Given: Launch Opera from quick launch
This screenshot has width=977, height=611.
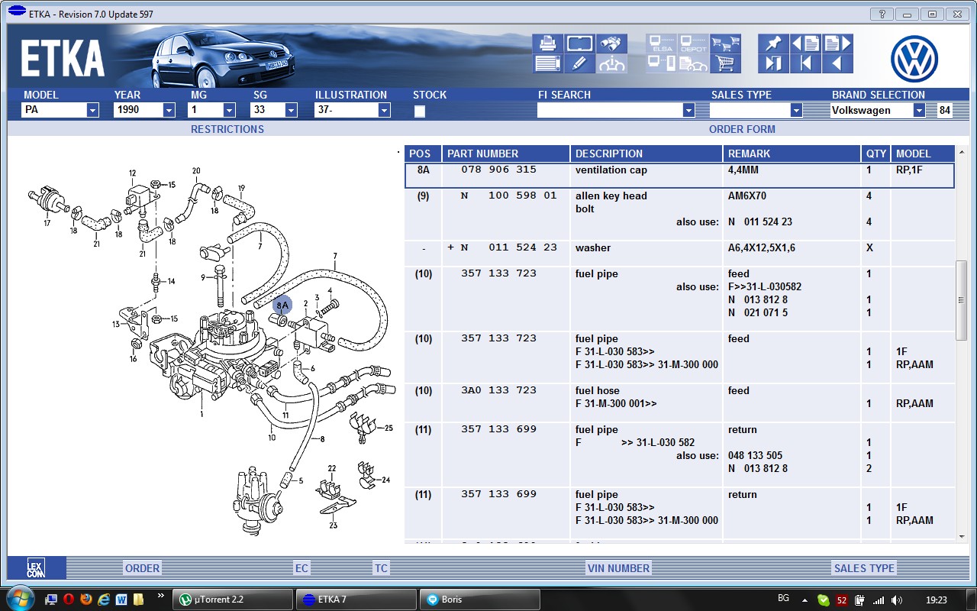Looking at the screenshot, I should point(68,600).
